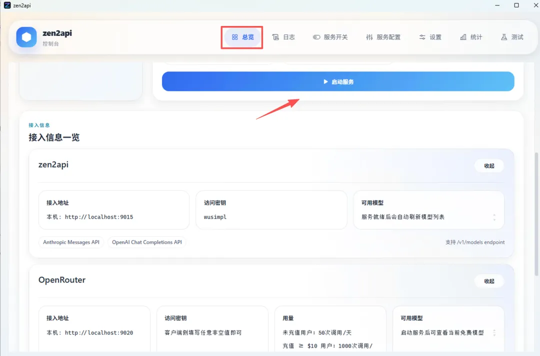Click the page vertical scrollbar thumb

[536, 214]
